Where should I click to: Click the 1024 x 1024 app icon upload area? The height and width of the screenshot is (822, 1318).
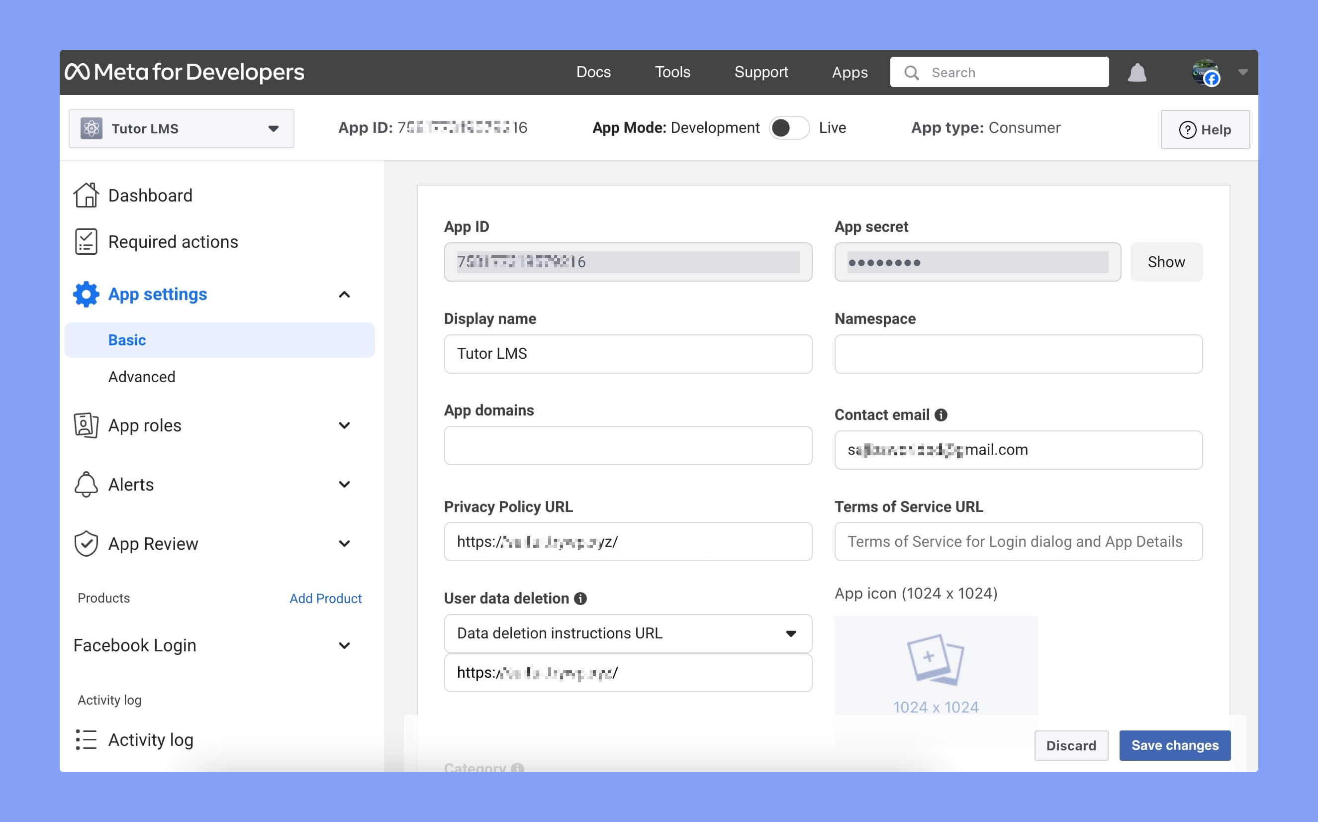click(936, 665)
